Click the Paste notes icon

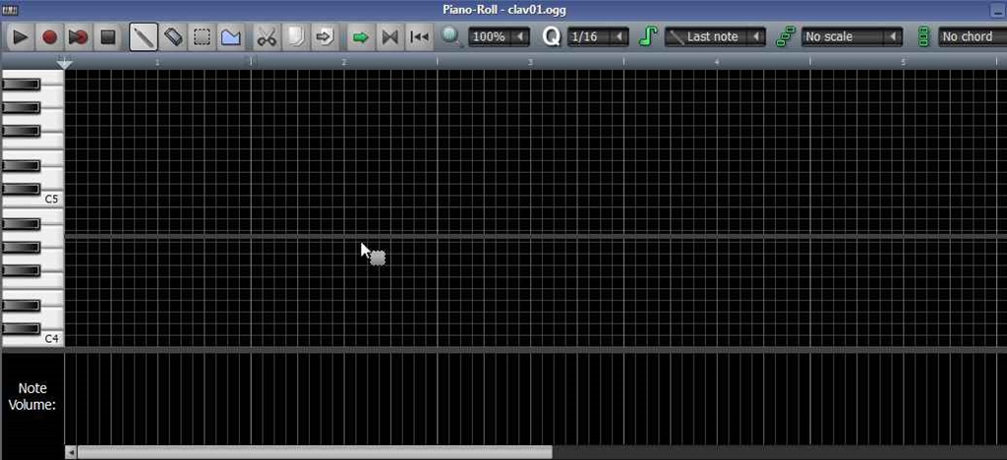pyautogui.click(x=324, y=37)
